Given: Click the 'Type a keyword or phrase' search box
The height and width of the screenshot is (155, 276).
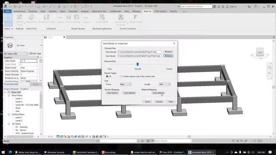Looking at the screenshot, I should click(x=196, y=6).
